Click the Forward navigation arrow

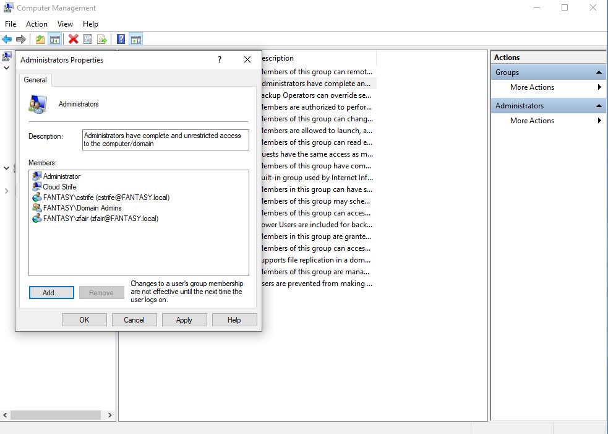pos(20,39)
